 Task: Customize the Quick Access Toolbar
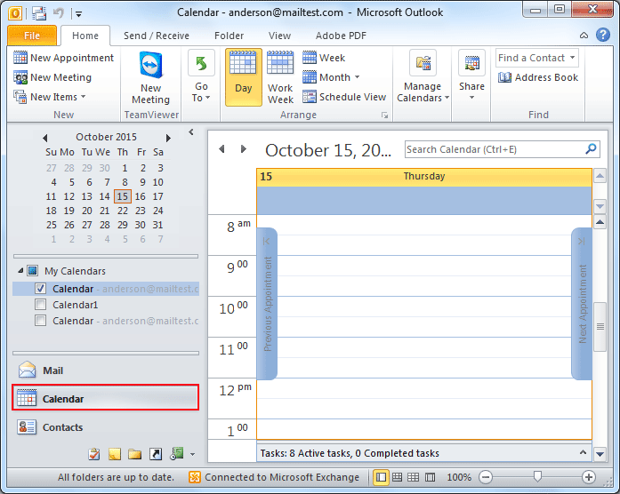(78, 14)
